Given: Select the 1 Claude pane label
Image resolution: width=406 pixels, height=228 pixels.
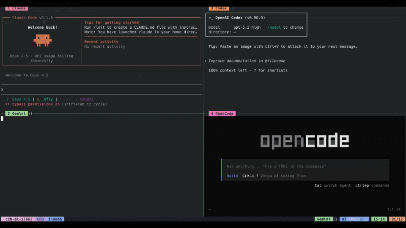Looking at the screenshot, I should tap(16, 8).
